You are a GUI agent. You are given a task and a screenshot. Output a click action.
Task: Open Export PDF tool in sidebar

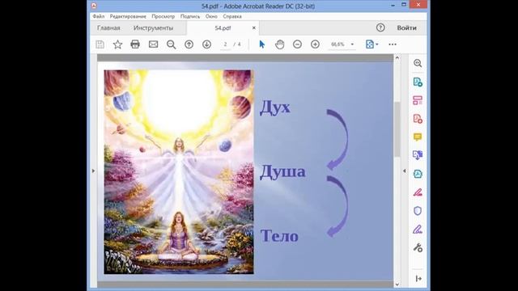[418, 82]
